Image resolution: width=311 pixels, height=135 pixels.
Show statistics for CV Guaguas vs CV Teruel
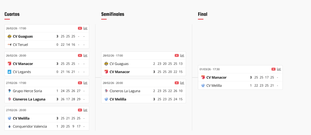85,28
